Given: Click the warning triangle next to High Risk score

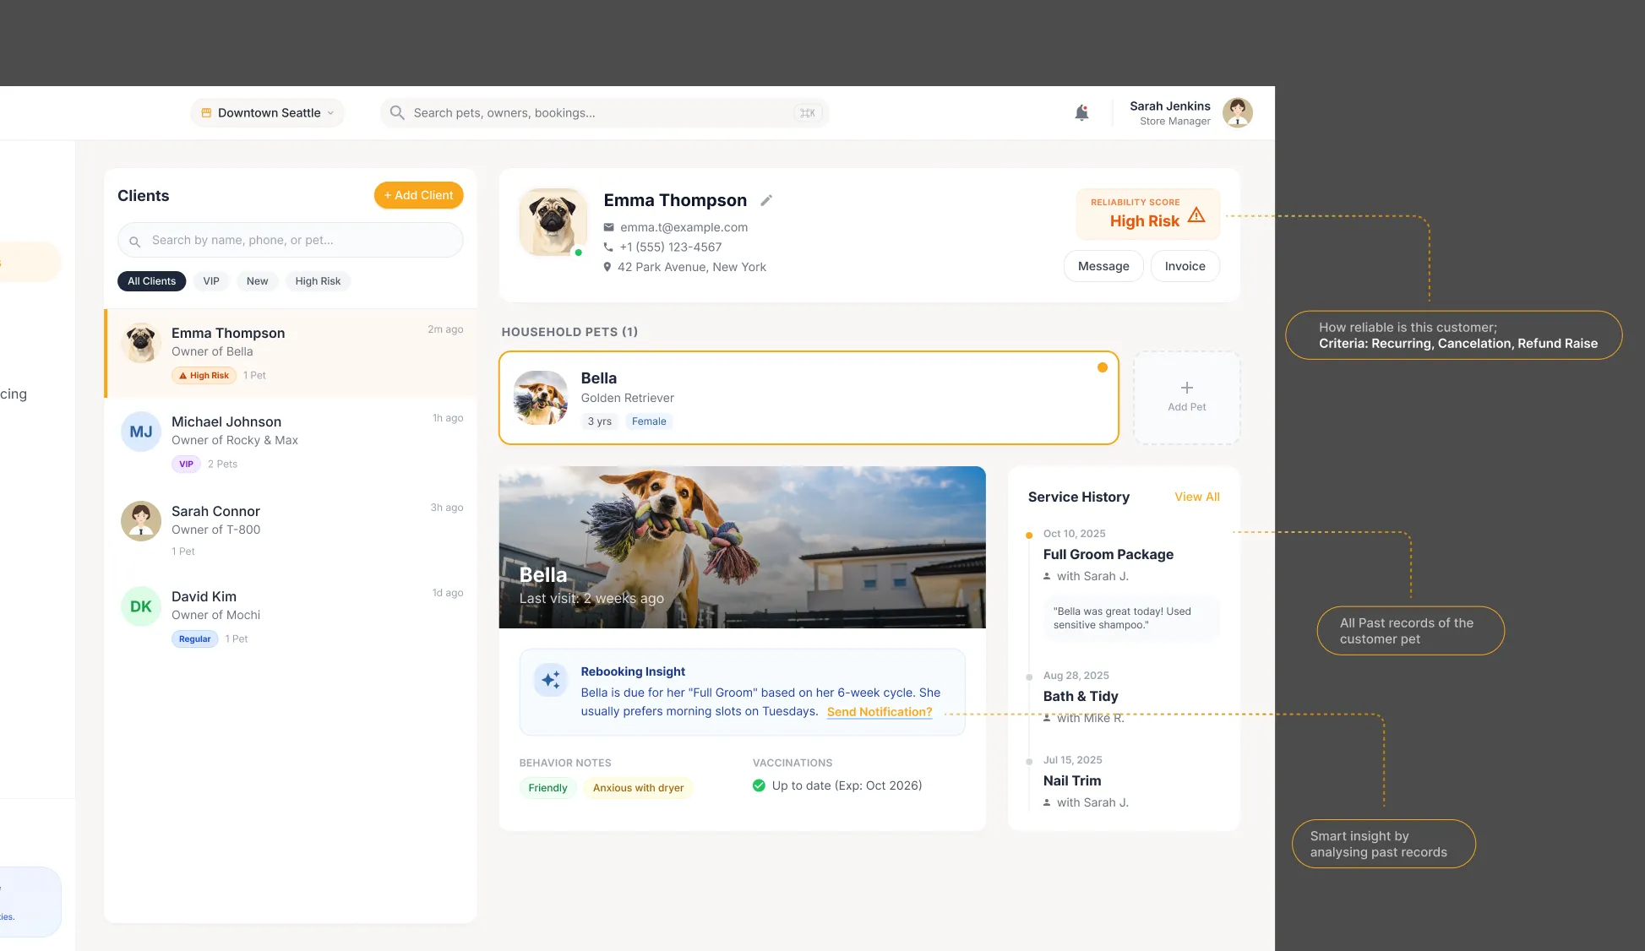Looking at the screenshot, I should pyautogui.click(x=1196, y=215).
